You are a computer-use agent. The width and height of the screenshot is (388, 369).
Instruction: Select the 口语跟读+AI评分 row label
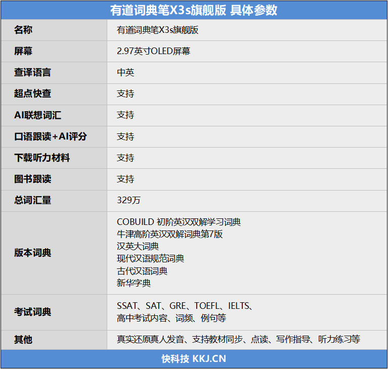tap(51, 136)
